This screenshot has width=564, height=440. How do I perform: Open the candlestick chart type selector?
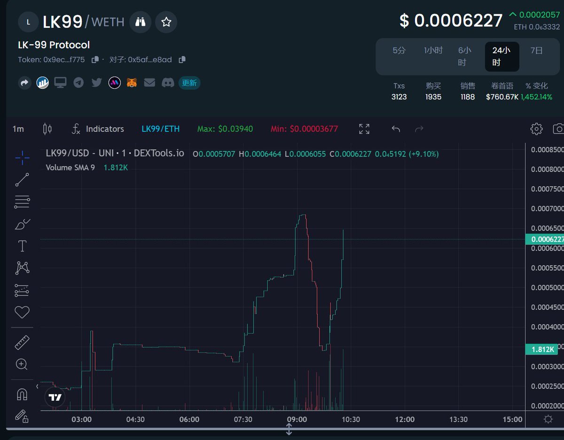[47, 129]
